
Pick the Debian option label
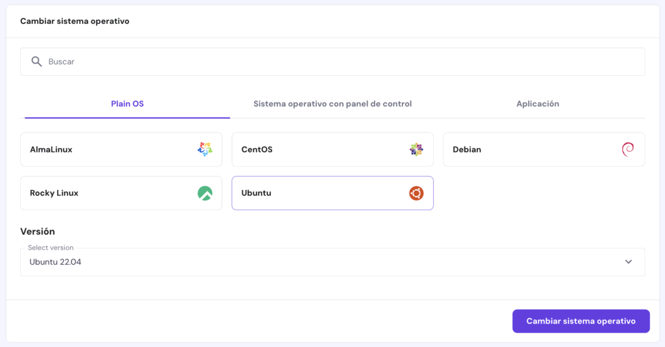coord(467,149)
